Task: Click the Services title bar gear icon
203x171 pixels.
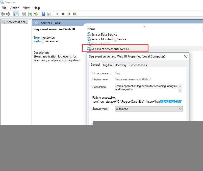Action: [x=2, y=2]
